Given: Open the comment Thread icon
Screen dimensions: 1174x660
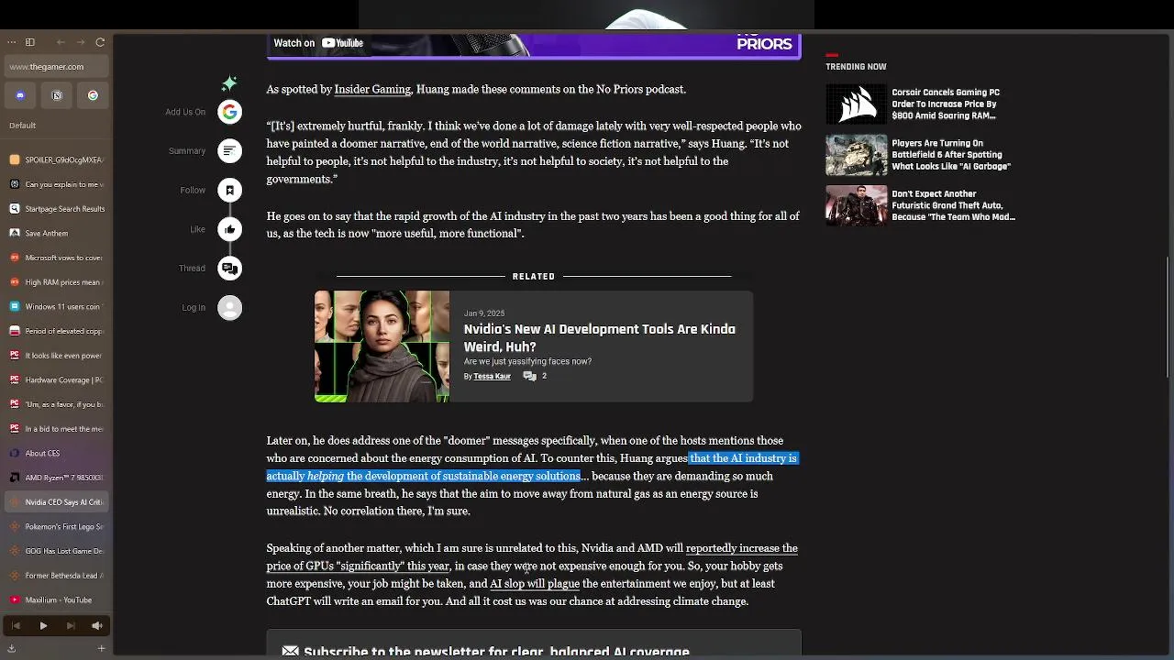Looking at the screenshot, I should pos(229,269).
